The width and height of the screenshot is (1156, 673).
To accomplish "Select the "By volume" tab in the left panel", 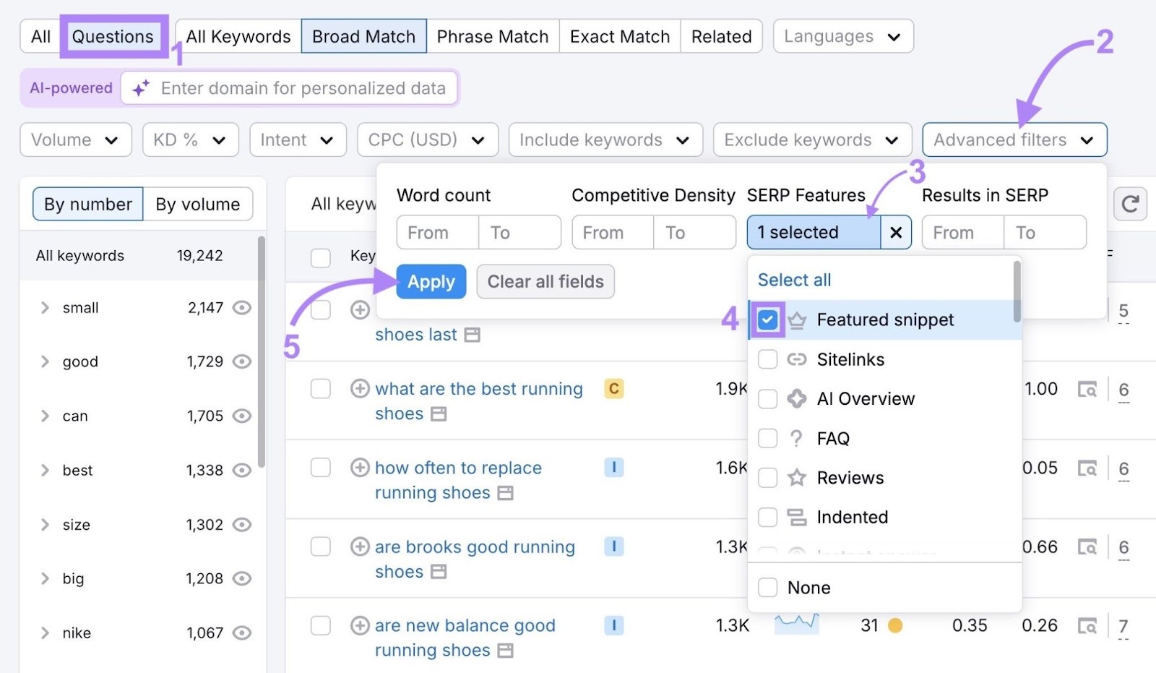I will pos(197,204).
